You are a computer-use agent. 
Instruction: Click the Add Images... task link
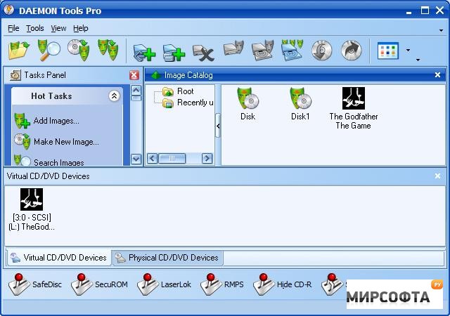click(x=56, y=121)
